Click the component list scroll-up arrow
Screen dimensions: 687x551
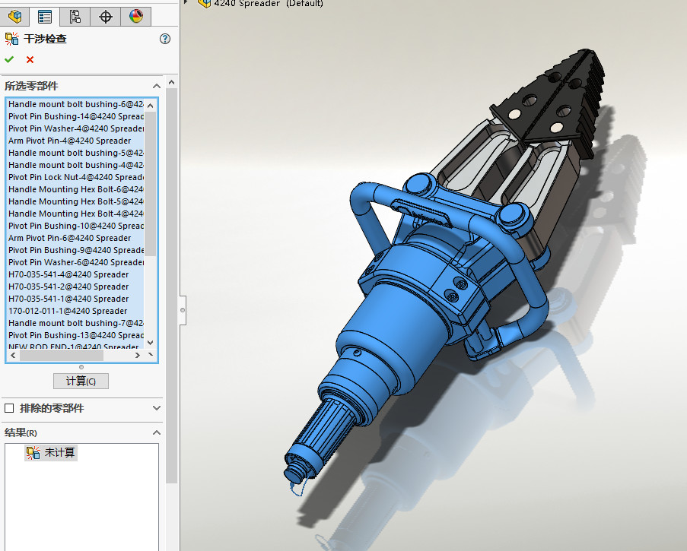pyautogui.click(x=151, y=106)
